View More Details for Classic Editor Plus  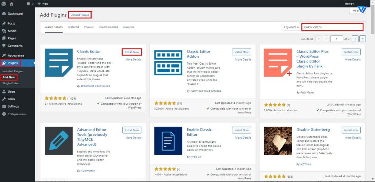coord(353,59)
